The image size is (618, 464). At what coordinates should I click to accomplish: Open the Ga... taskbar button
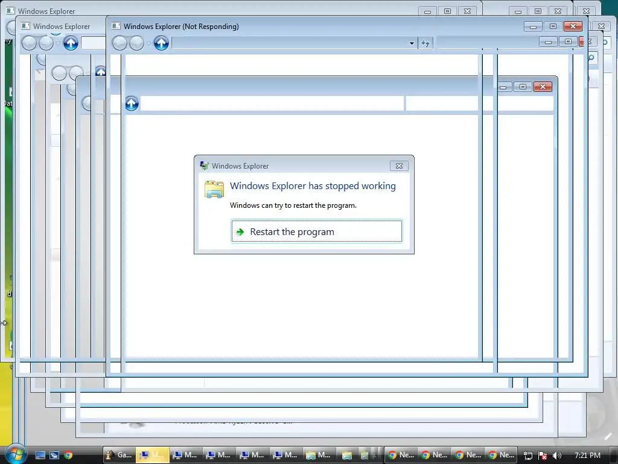[119, 455]
